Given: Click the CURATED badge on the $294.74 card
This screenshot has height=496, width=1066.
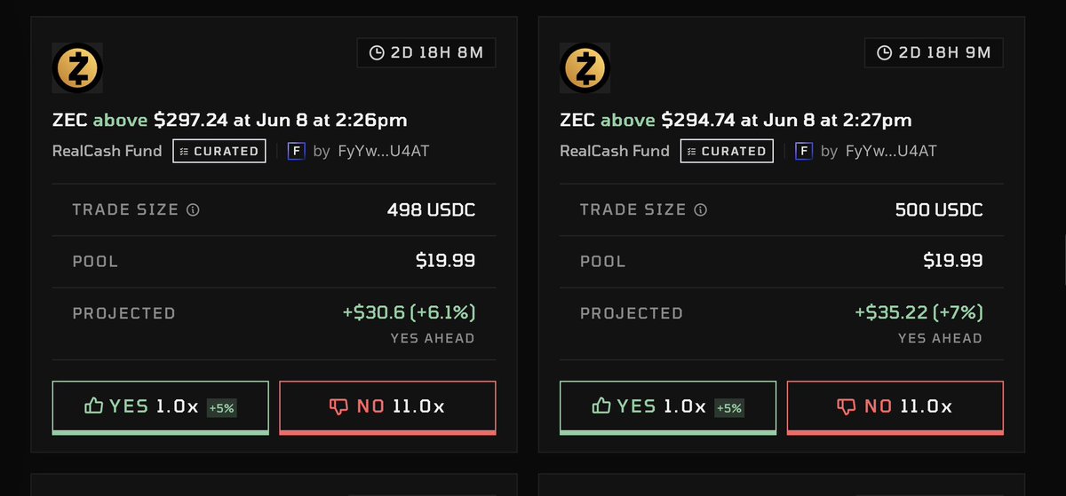Looking at the screenshot, I should point(727,151).
